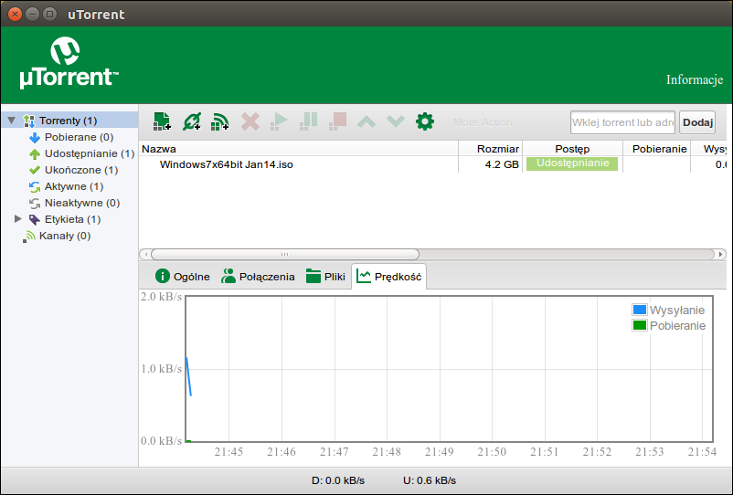The height and width of the screenshot is (495, 733).
Task: Click the Move down queue arrow
Action: (396, 121)
